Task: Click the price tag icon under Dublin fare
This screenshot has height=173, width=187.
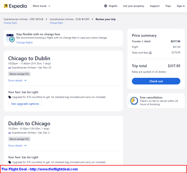Action: pyautogui.click(x=10, y=162)
